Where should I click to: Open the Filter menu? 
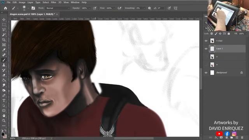click(54, 2)
